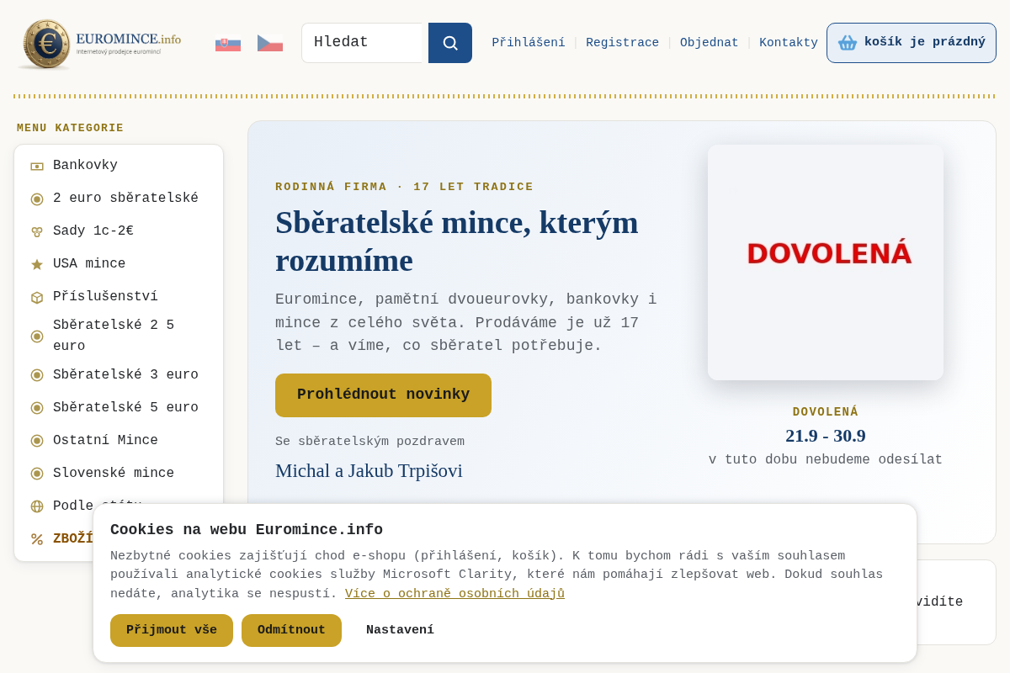This screenshot has width=1010, height=673.
Task: Click the vacation dates 21.9 - 30.9
Action: point(826,436)
